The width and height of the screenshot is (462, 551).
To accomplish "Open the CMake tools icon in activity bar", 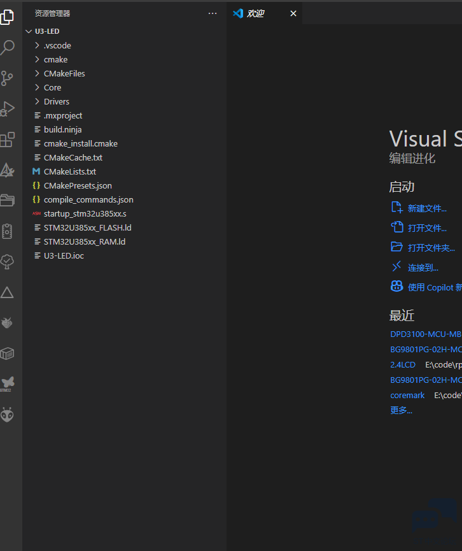I will pyautogui.click(x=7, y=170).
